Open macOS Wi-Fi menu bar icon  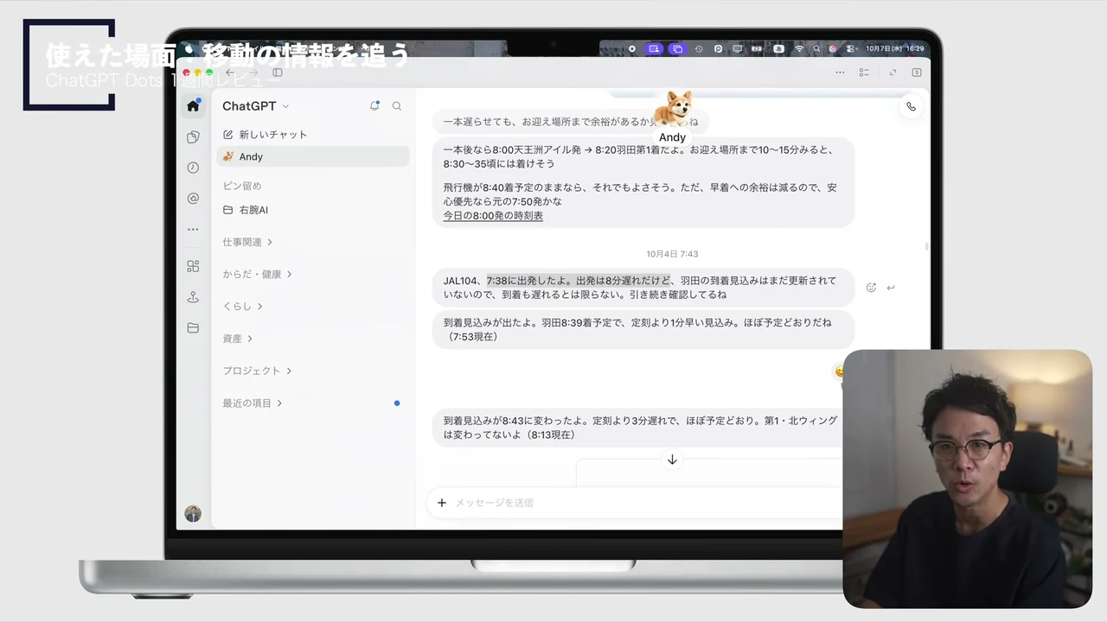799,49
